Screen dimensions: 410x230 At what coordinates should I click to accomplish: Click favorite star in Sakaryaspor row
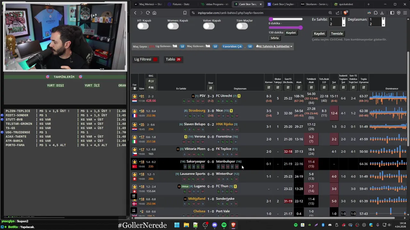coord(135,162)
